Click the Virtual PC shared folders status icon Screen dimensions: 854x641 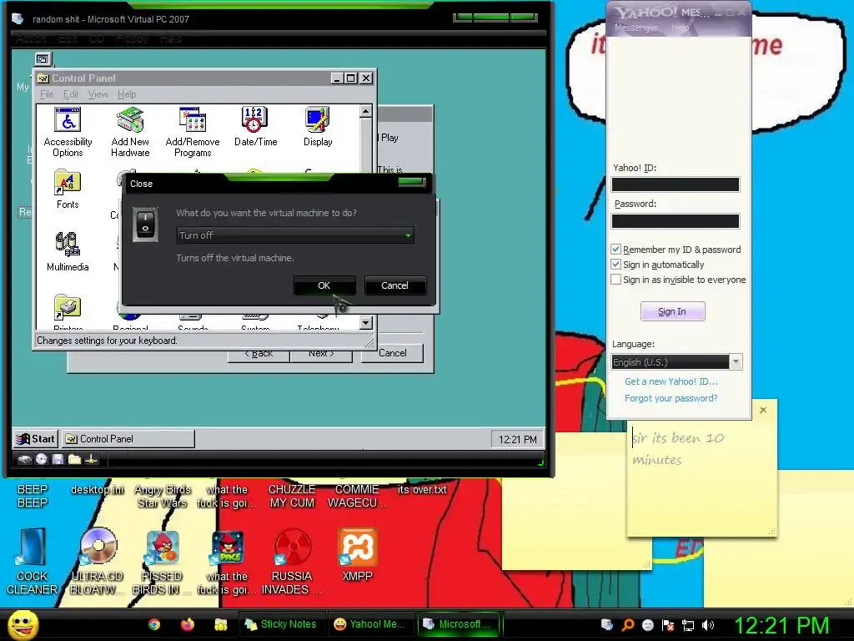tap(74, 460)
